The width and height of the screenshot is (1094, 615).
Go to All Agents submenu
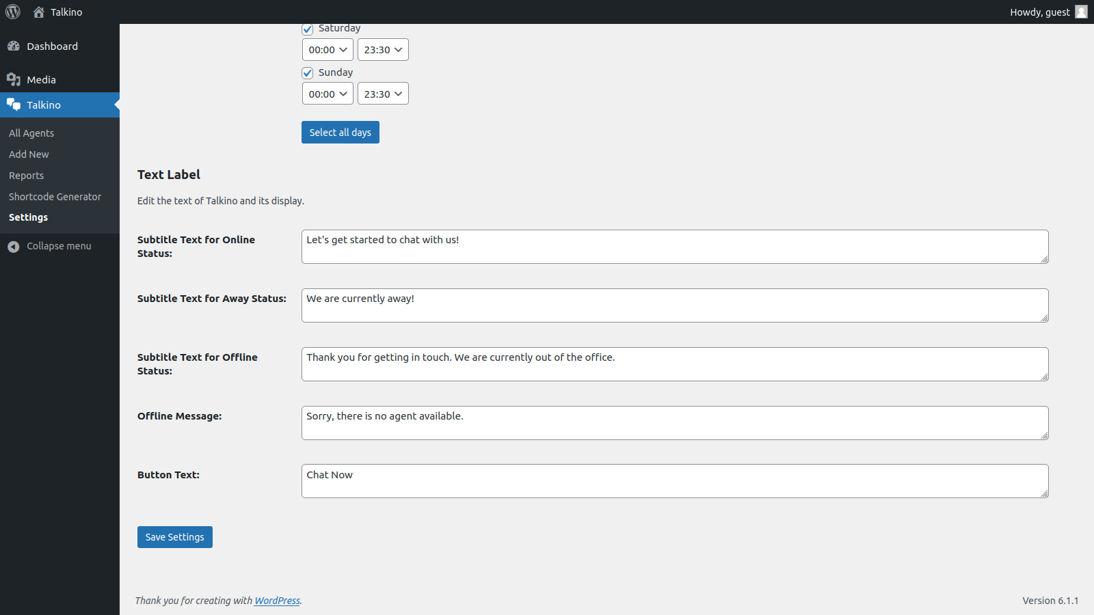(31, 133)
